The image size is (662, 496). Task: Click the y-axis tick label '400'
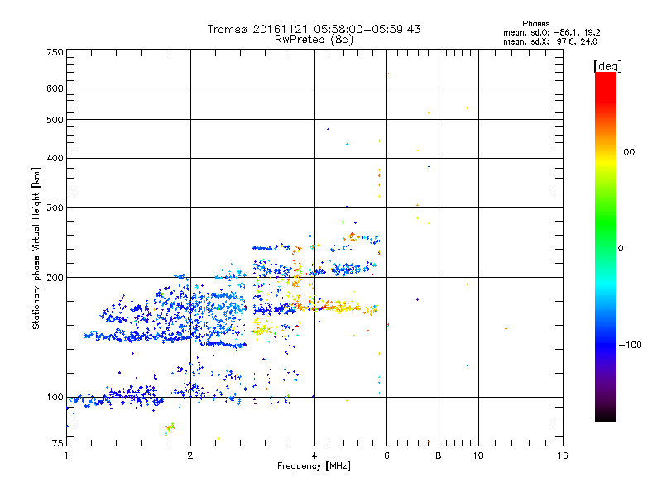click(x=55, y=158)
